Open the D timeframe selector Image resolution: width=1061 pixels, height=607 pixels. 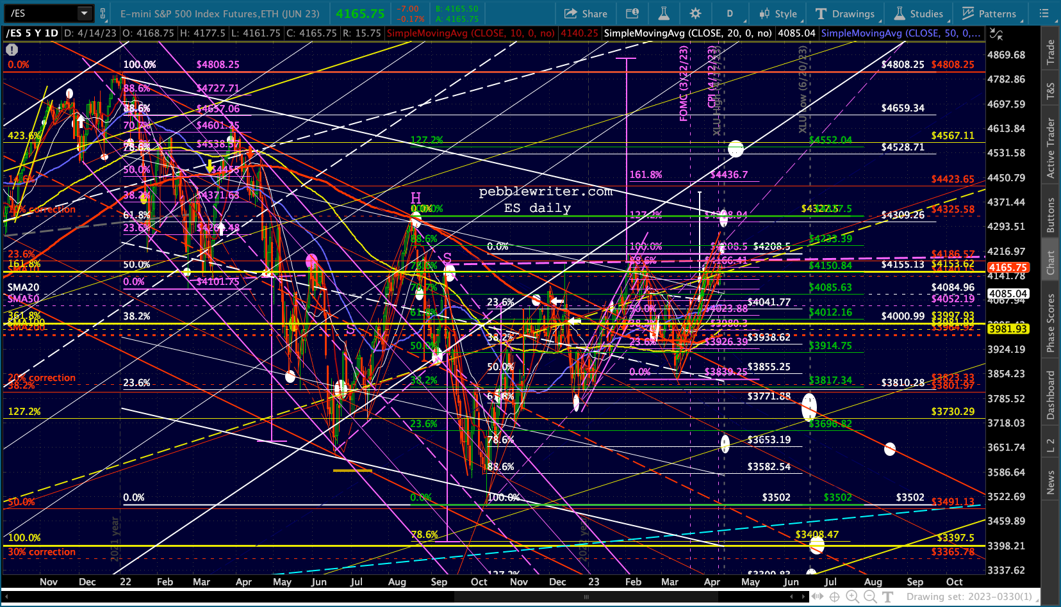point(730,13)
